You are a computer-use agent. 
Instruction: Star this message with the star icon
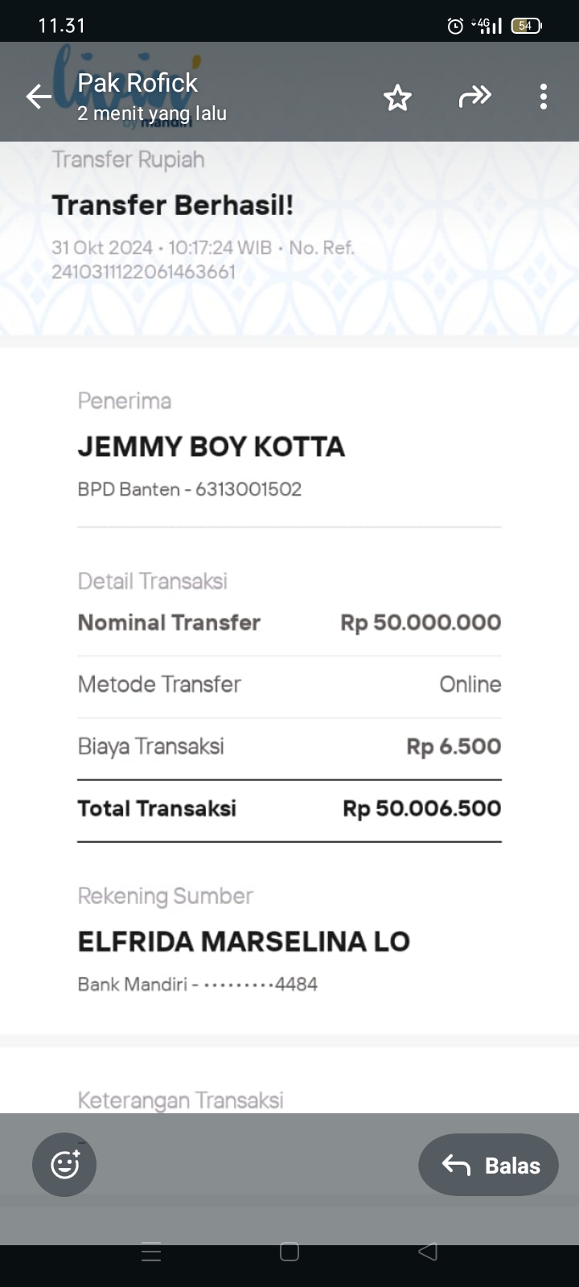(397, 97)
